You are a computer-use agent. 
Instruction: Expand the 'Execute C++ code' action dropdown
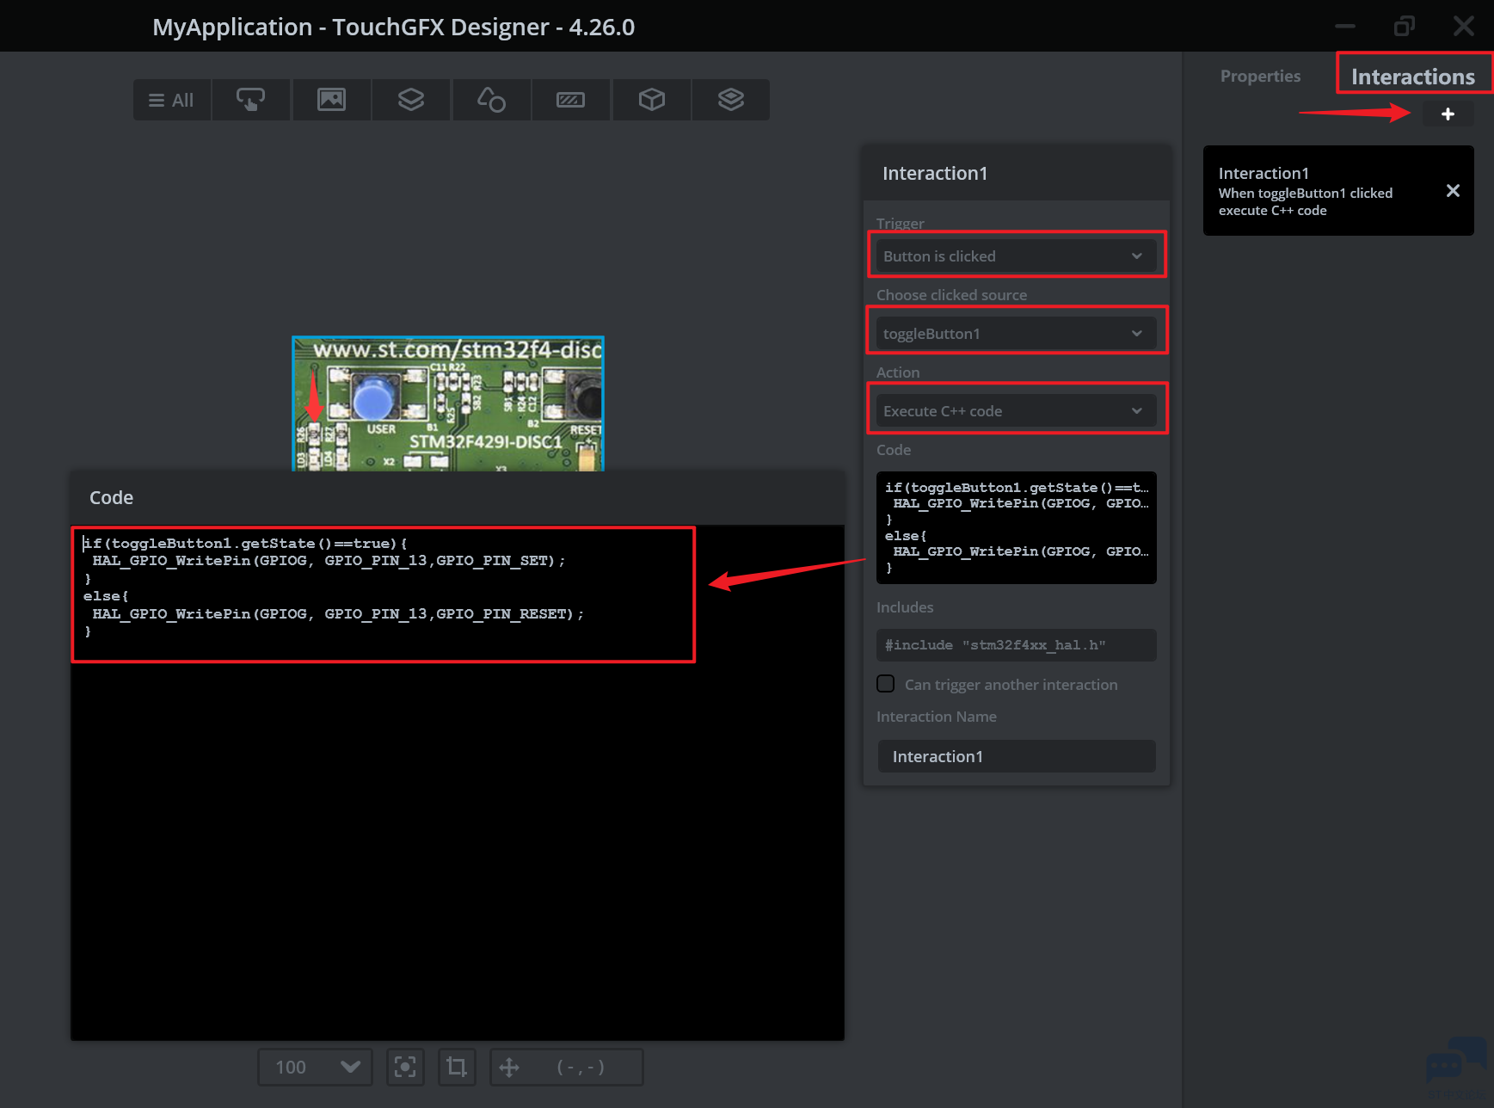[x=1016, y=411]
